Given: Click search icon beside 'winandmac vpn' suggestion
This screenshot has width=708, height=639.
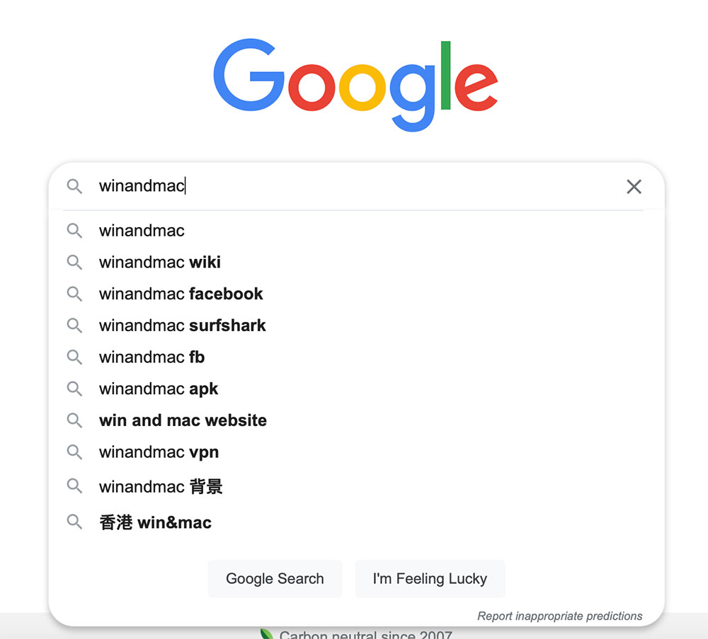Looking at the screenshot, I should tap(74, 452).
